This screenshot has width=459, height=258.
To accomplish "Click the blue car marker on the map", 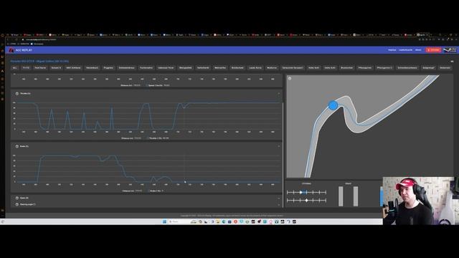I will (x=333, y=105).
